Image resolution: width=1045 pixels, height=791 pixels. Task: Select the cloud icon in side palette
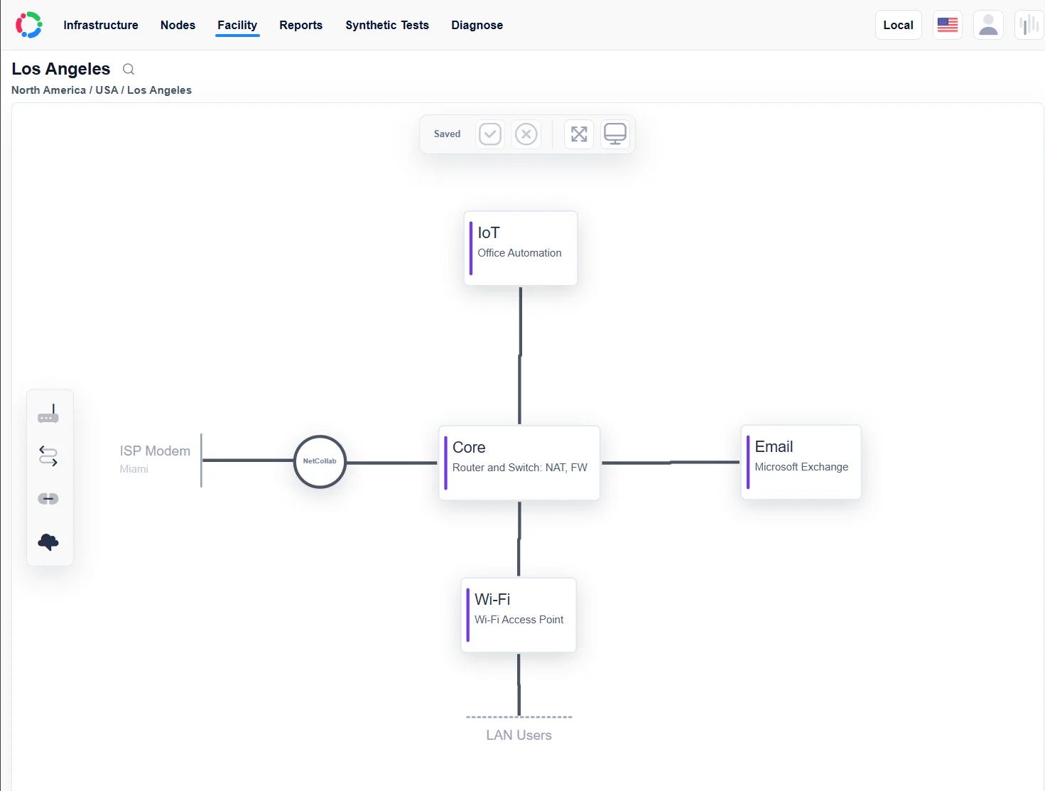click(x=48, y=542)
